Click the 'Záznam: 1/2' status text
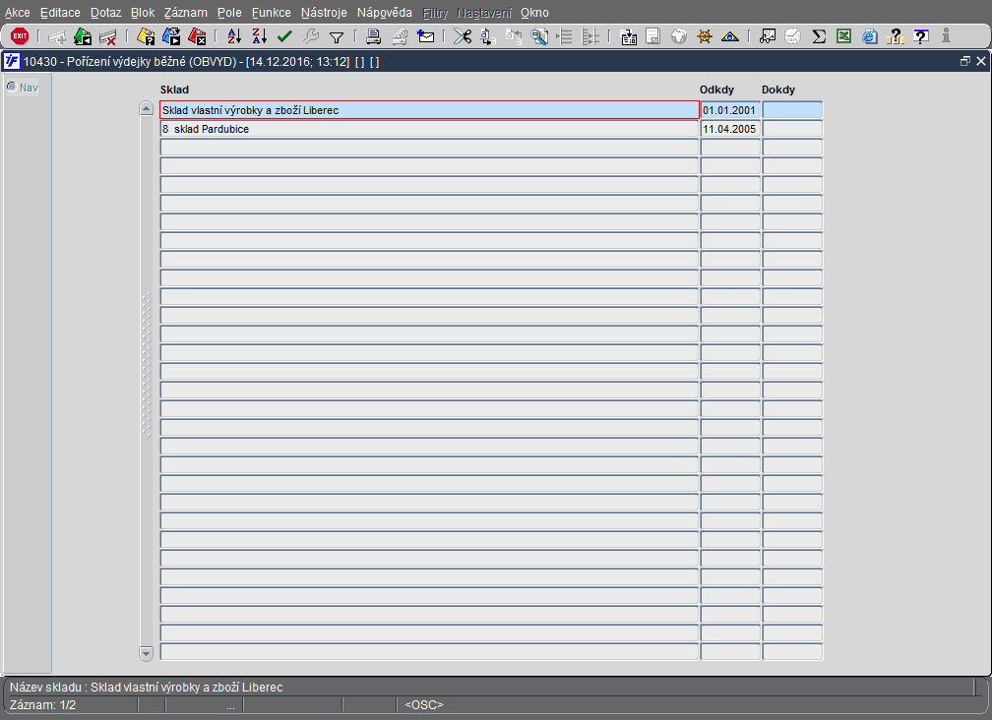This screenshot has height=720, width=992. click(42, 705)
